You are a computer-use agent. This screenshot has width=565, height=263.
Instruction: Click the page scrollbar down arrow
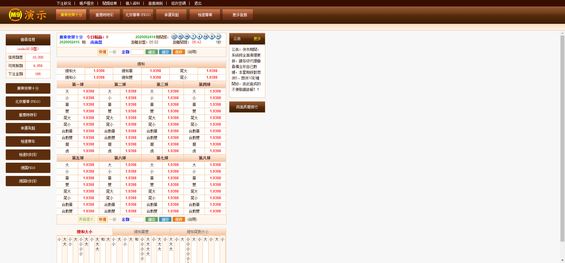click(562, 260)
